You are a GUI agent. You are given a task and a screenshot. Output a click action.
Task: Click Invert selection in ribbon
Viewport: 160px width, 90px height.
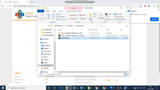pyautogui.click(x=120, y=19)
